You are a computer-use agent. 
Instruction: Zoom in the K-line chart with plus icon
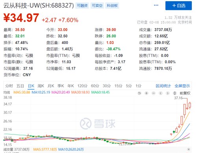pos(147,93)
